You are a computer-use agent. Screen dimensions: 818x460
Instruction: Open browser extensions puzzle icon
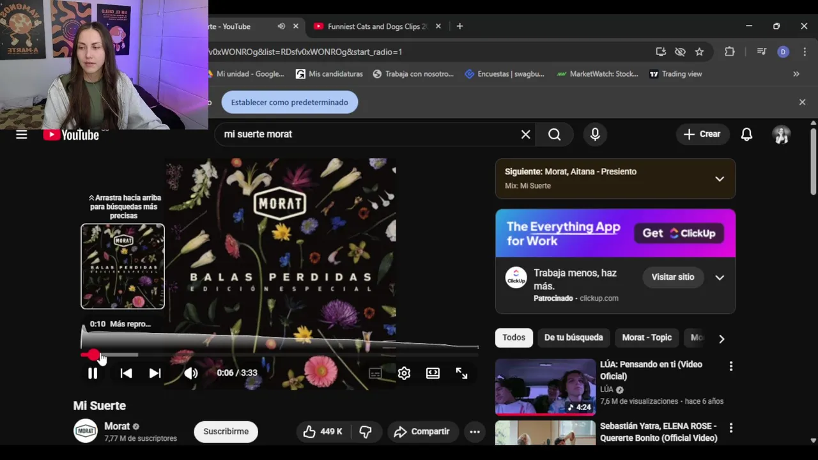point(729,52)
